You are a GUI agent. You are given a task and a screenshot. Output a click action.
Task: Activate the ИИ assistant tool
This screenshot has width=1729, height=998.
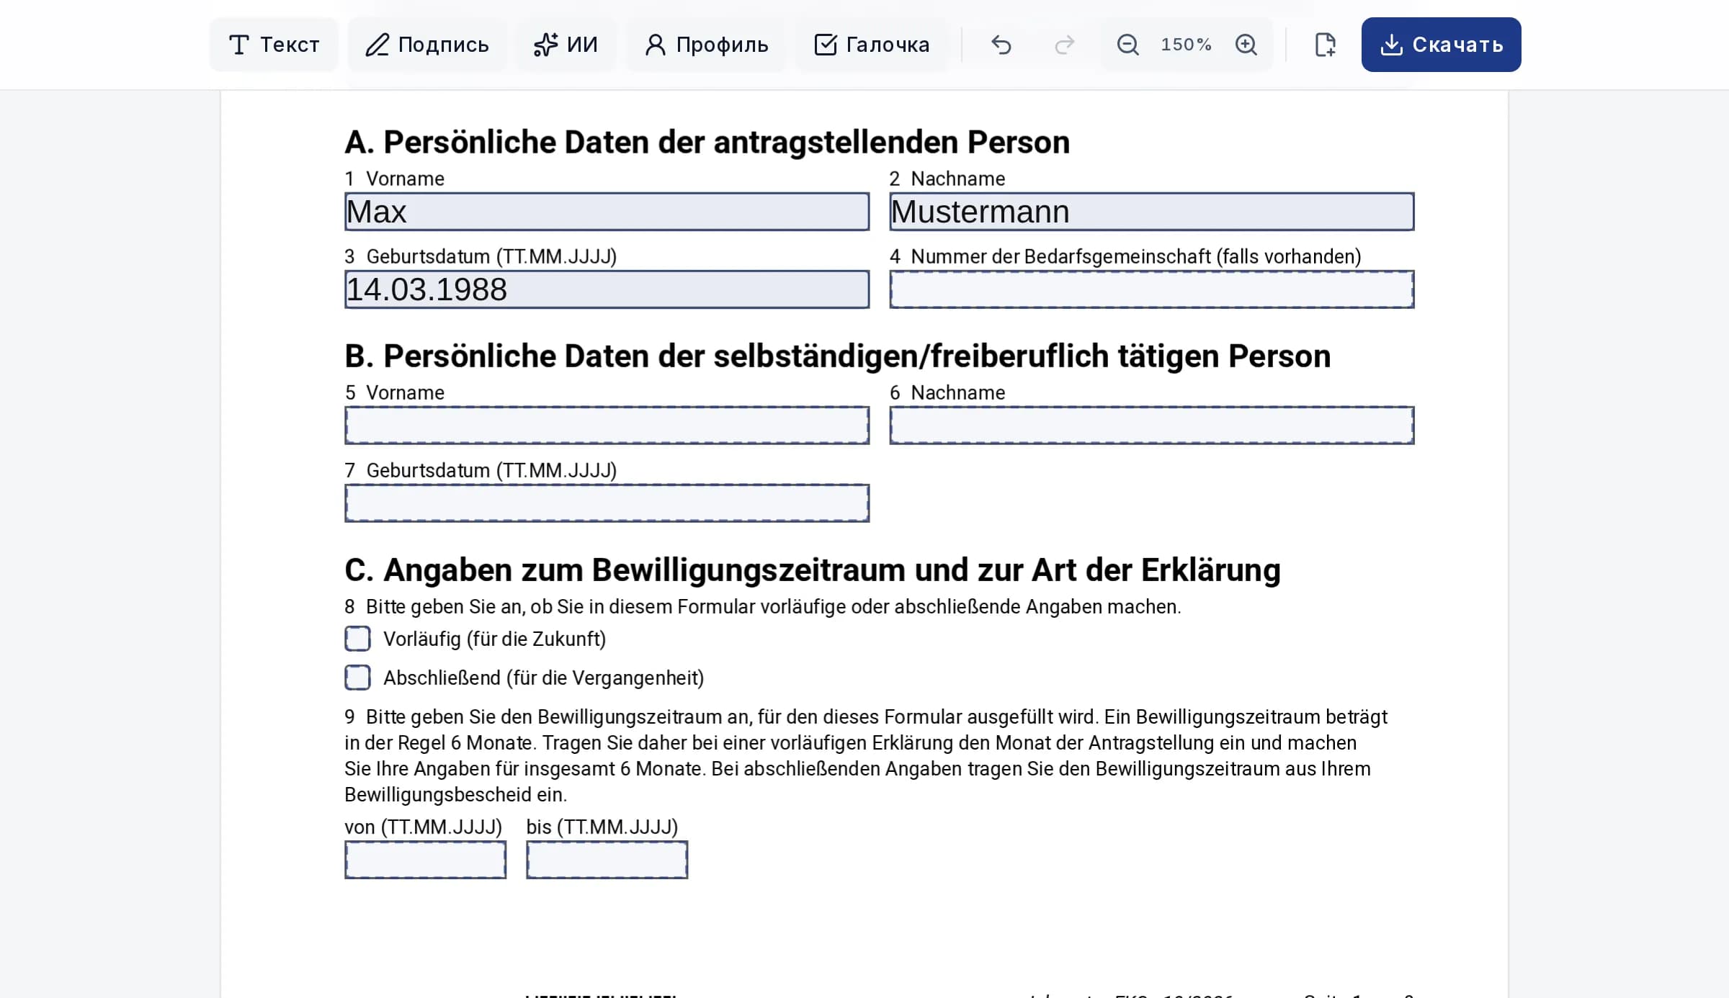[x=566, y=45]
